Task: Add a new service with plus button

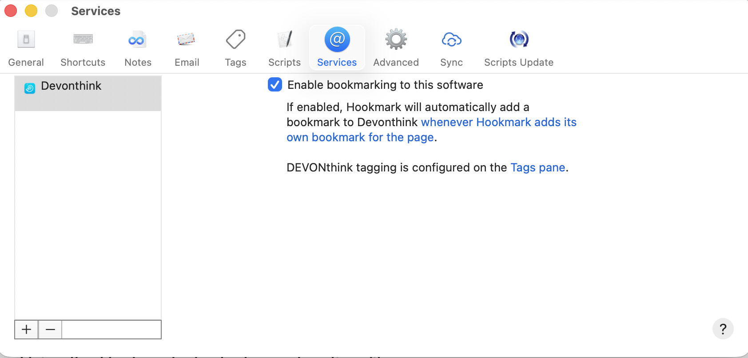Action: point(27,330)
